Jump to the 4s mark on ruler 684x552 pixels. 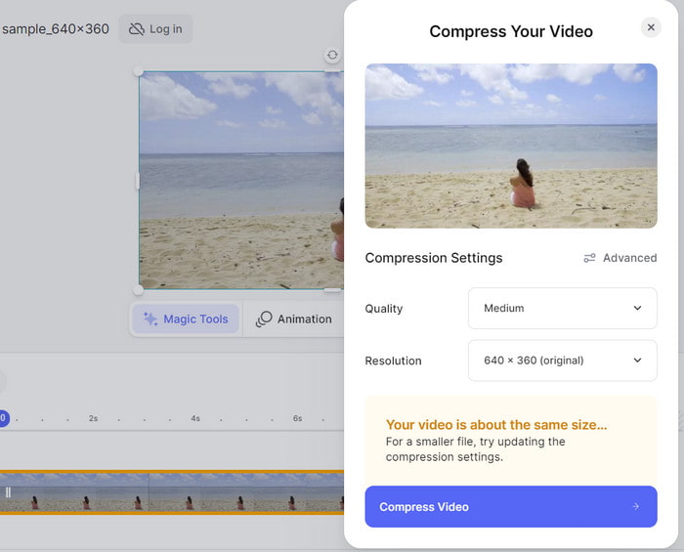195,418
